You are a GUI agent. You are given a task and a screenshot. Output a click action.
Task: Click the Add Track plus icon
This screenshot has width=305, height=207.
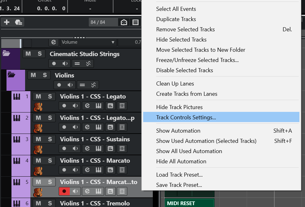coord(7,22)
